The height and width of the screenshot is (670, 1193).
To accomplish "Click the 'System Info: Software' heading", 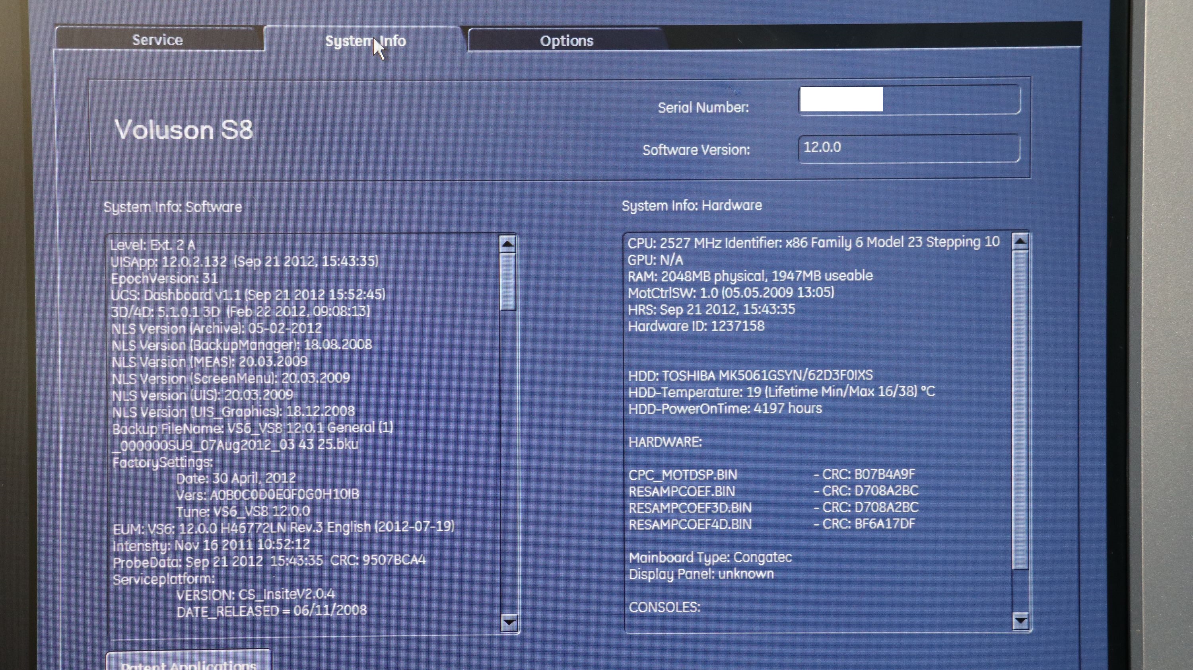I will [173, 206].
